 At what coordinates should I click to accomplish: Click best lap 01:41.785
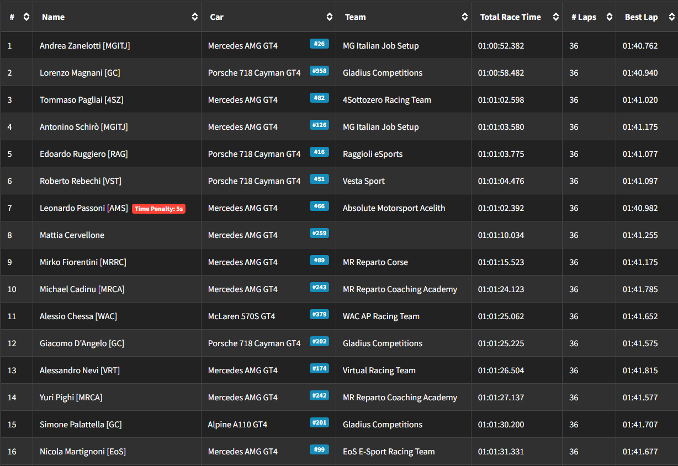click(640, 289)
